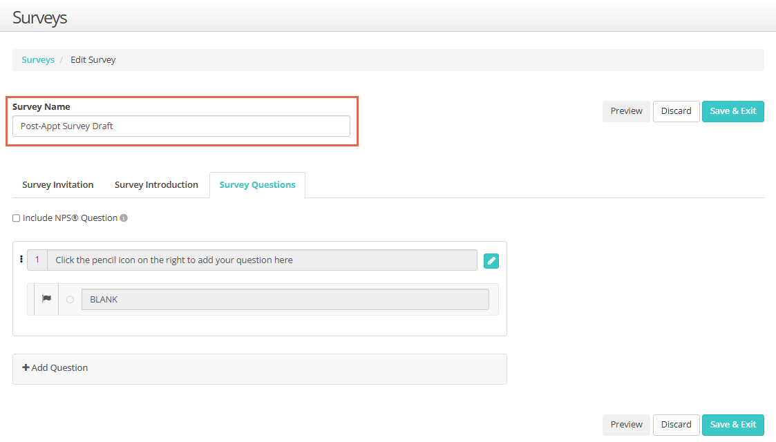Click the question number 1 box
Image resolution: width=776 pixels, height=442 pixels.
pos(37,260)
